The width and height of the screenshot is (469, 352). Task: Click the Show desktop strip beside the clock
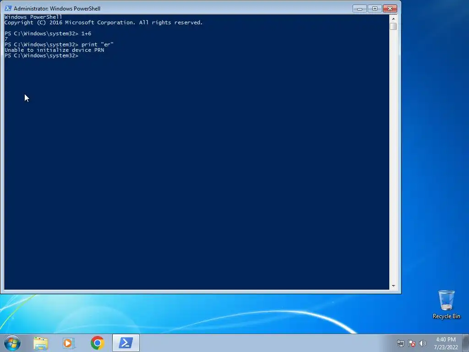coord(465,343)
